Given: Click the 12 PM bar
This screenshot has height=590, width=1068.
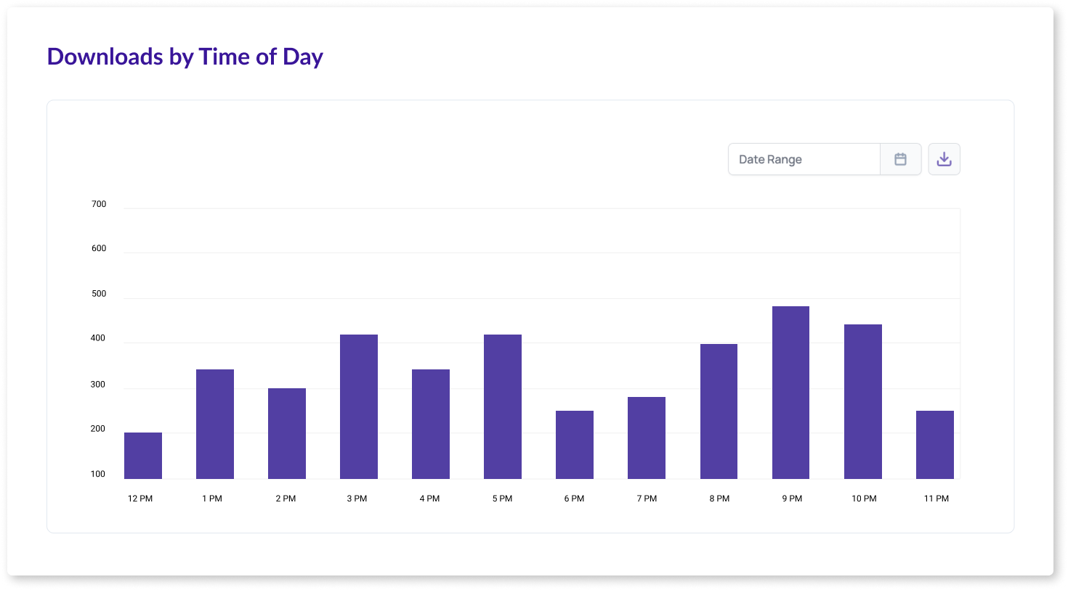Looking at the screenshot, I should coord(143,456).
